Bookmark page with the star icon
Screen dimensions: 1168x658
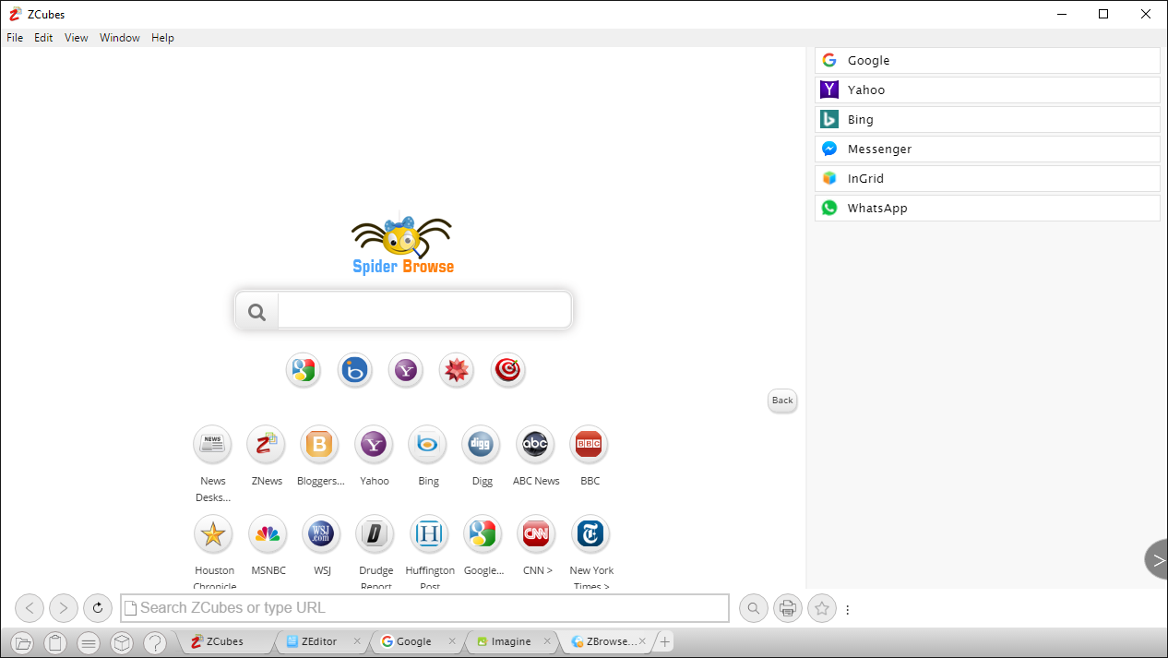click(x=822, y=608)
